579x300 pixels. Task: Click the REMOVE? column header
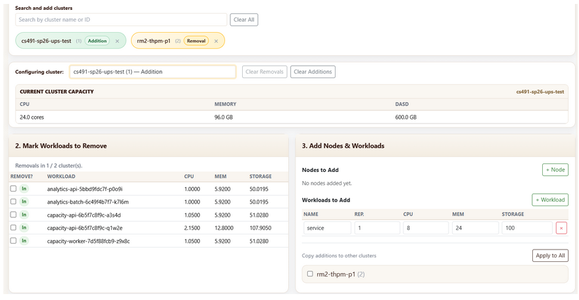(22, 177)
